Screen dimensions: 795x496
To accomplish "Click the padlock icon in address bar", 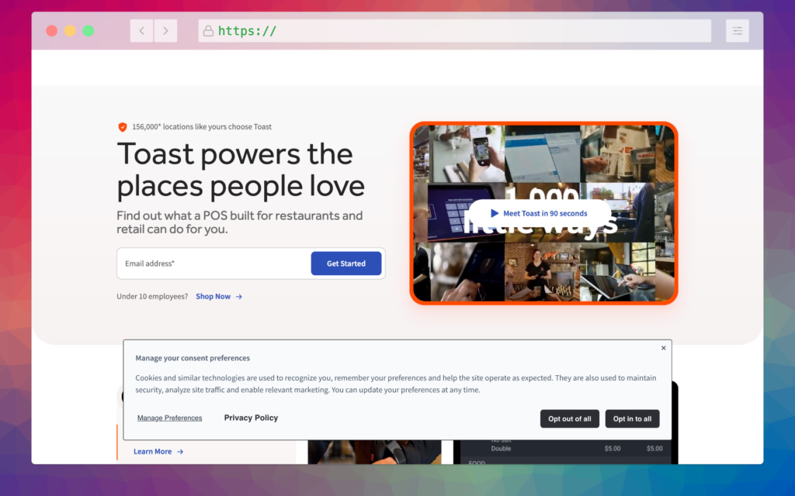I will [208, 31].
